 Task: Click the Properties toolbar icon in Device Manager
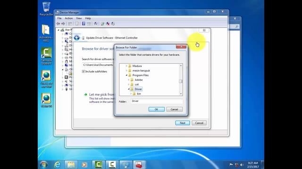point(77,24)
